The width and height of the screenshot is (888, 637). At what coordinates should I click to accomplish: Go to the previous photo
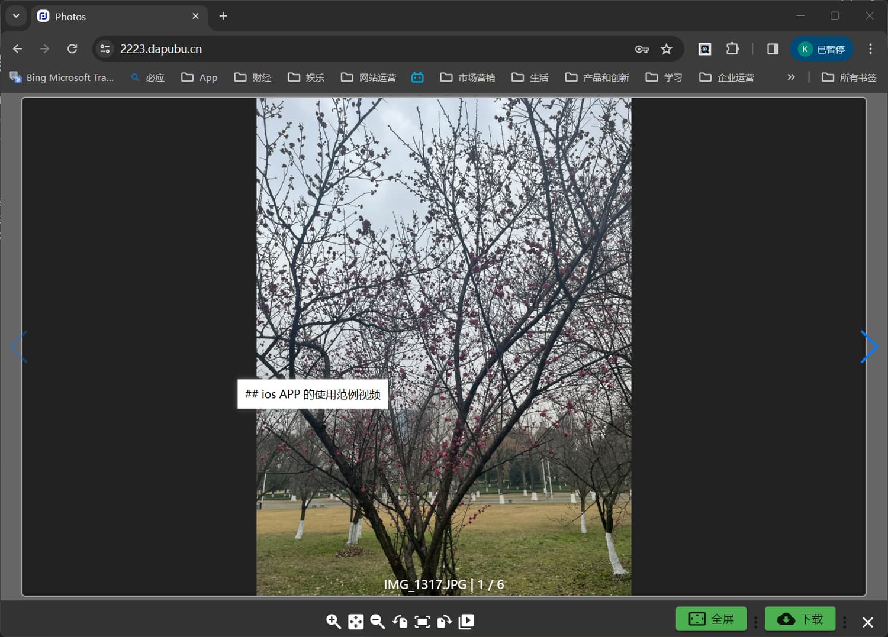tap(19, 347)
